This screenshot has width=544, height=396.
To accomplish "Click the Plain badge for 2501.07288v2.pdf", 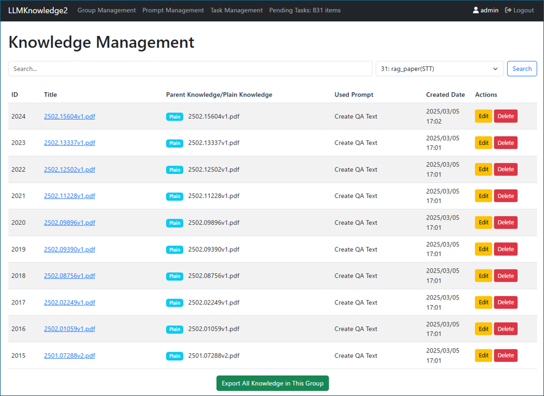I will tap(174, 356).
